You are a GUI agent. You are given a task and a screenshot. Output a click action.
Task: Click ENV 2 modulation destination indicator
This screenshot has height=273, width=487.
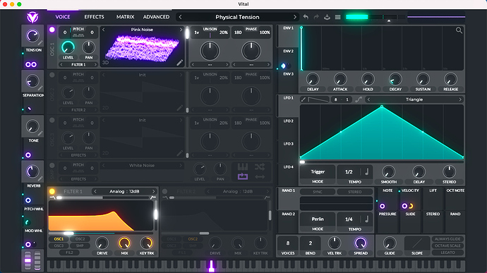(x=283, y=66)
